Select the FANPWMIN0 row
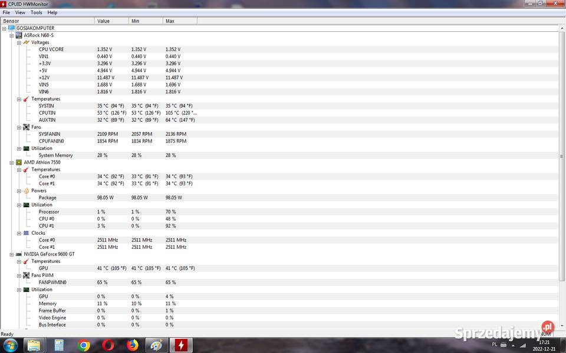Image resolution: width=566 pixels, height=353 pixels. (280, 282)
